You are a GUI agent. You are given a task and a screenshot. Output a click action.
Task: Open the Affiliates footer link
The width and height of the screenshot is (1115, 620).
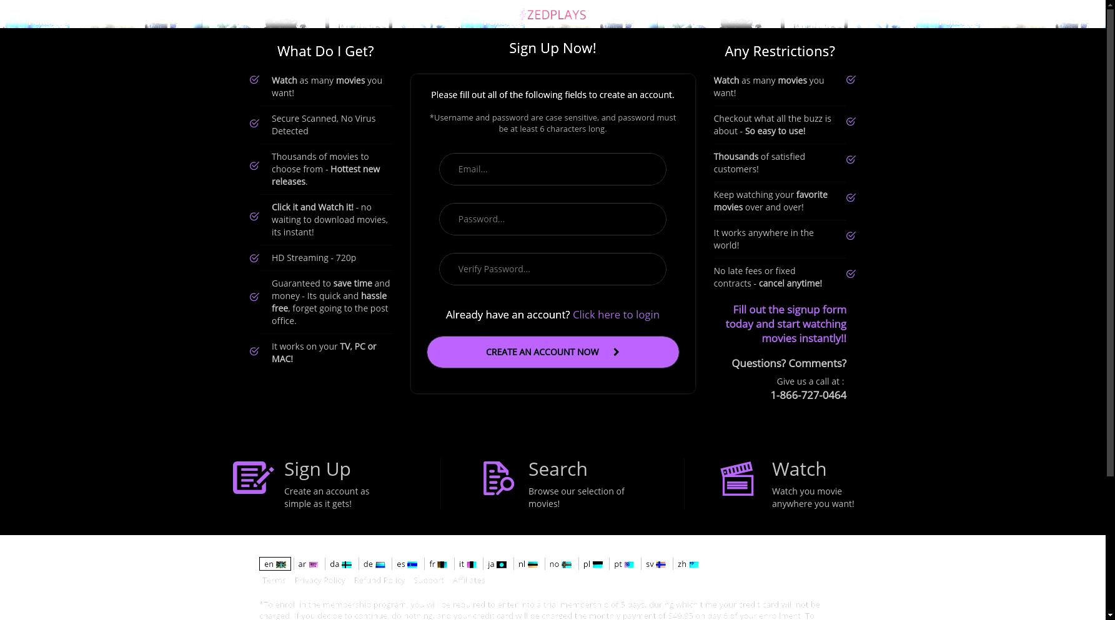(x=468, y=581)
